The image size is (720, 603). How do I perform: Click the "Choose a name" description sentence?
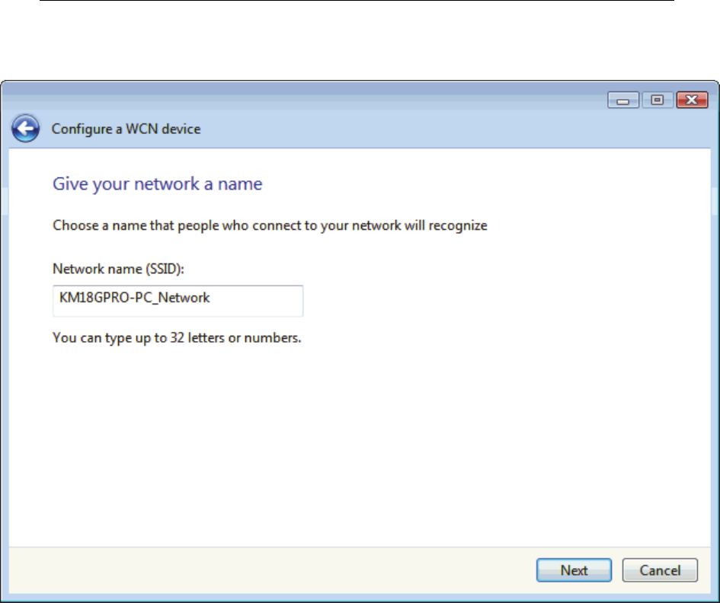270,225
